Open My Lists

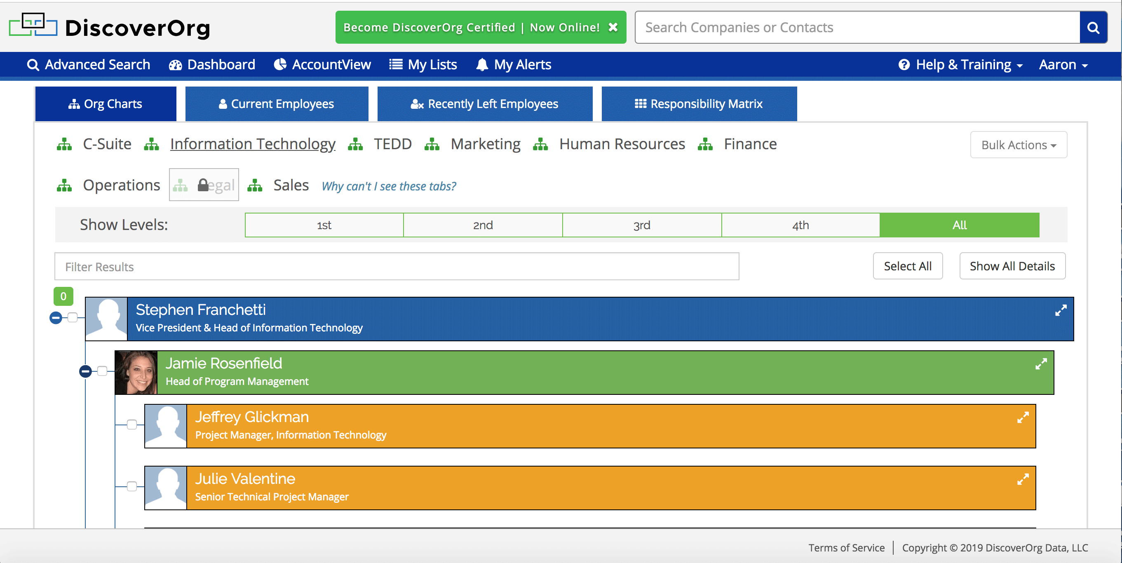tap(423, 64)
